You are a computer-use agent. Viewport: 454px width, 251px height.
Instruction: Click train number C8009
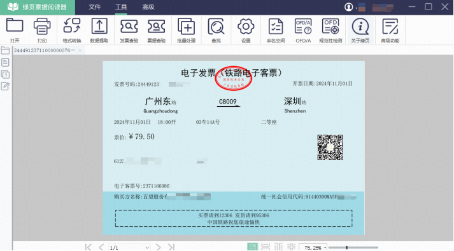[228, 102]
